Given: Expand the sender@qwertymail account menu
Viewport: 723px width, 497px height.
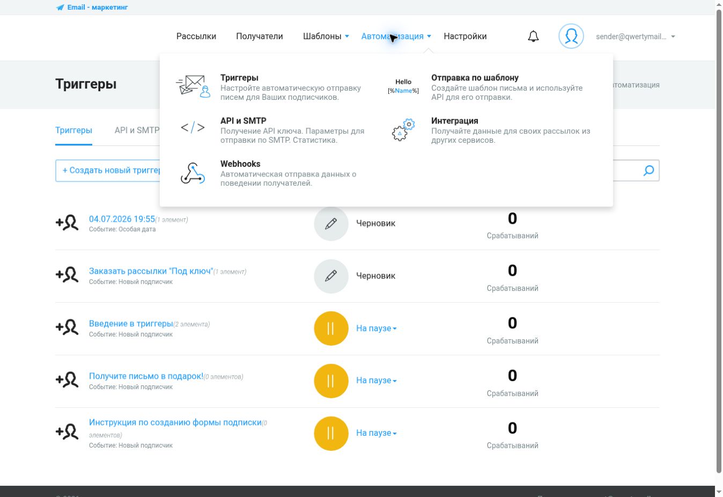Looking at the screenshot, I should point(636,36).
